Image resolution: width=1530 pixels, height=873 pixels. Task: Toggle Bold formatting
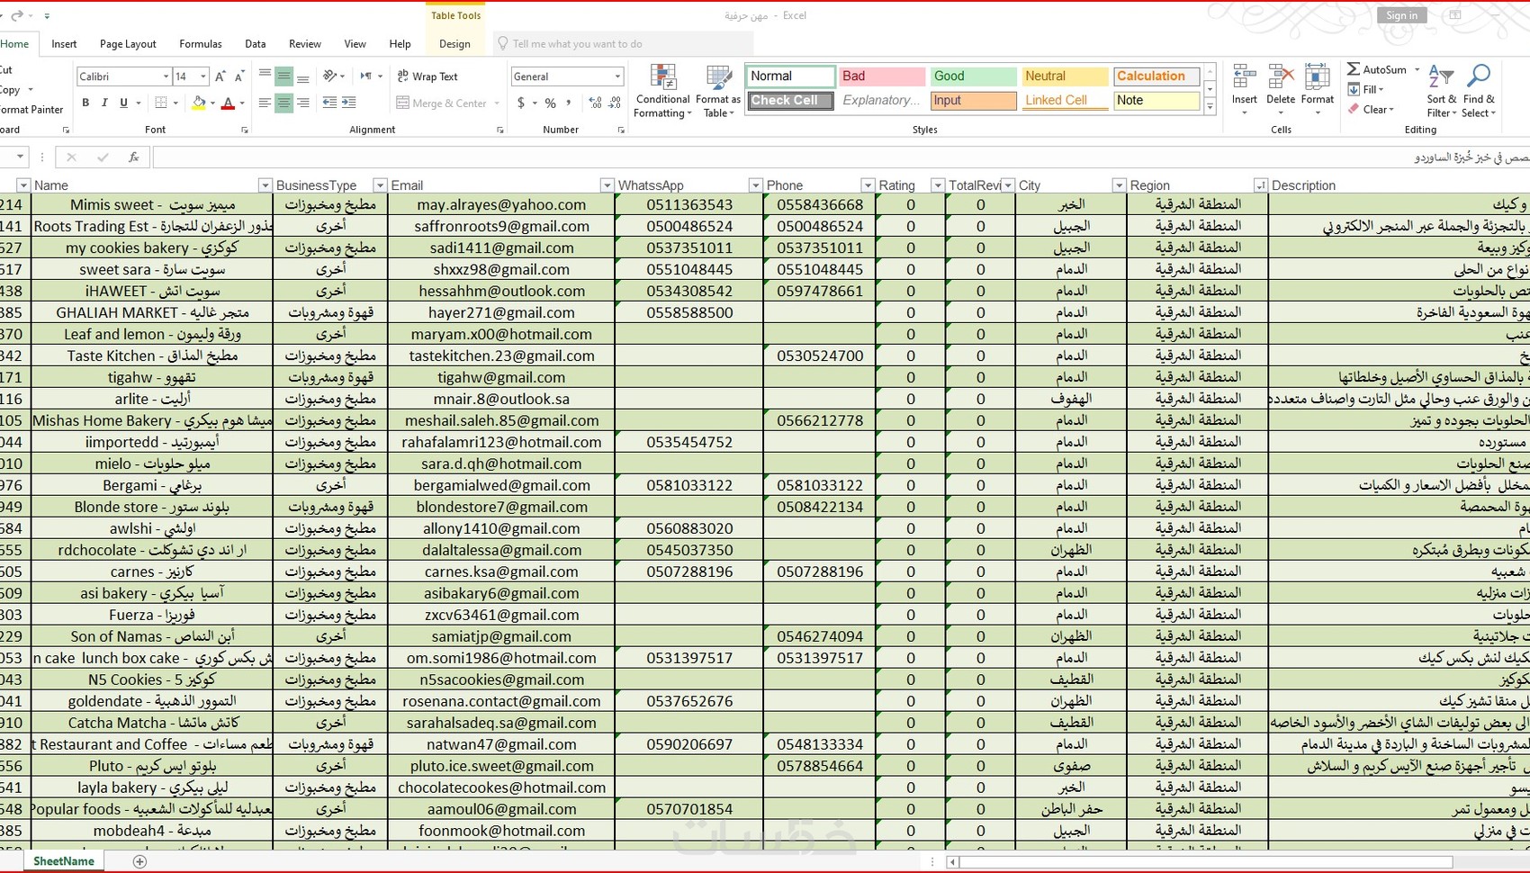point(85,103)
